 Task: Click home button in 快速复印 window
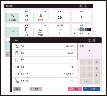coord(8,55)
